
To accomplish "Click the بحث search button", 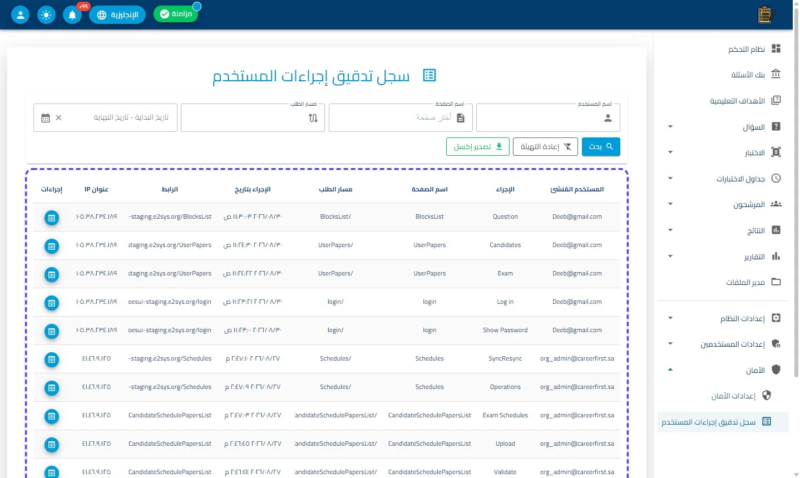I will [x=601, y=146].
